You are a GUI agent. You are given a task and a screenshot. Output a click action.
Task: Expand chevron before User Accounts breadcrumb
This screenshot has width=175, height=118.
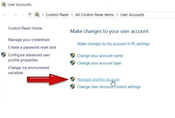(x=117, y=15)
